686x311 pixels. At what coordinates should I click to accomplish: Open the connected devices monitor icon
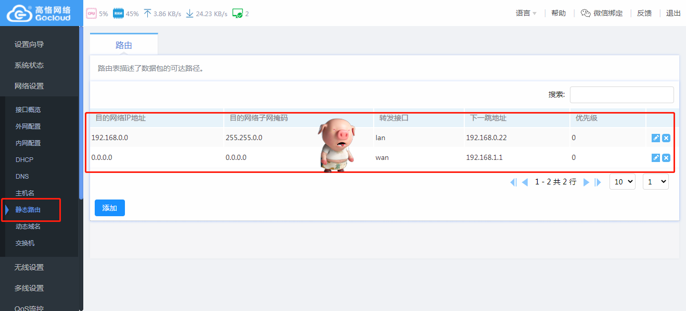click(238, 14)
